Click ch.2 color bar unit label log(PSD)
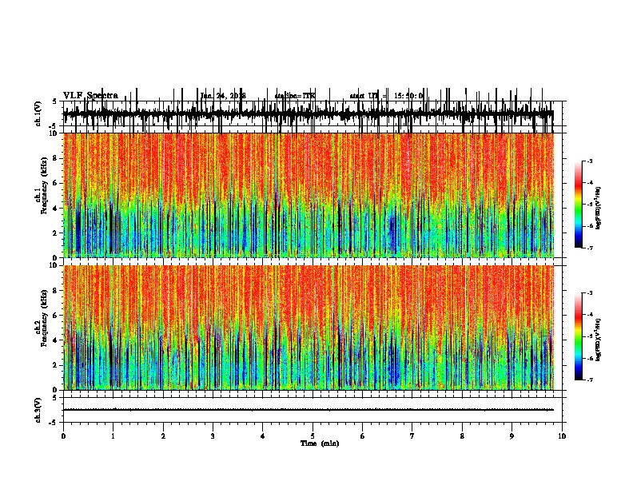The height and width of the screenshot is (489, 633). [x=598, y=340]
